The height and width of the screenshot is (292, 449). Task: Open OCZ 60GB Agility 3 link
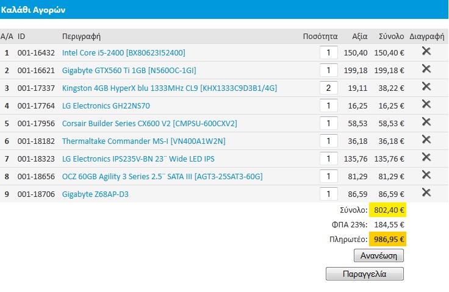(162, 177)
